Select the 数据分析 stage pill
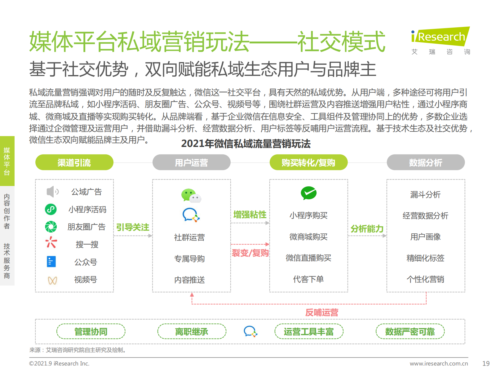Image resolution: width=496 pixels, height=372 pixels. [x=426, y=162]
